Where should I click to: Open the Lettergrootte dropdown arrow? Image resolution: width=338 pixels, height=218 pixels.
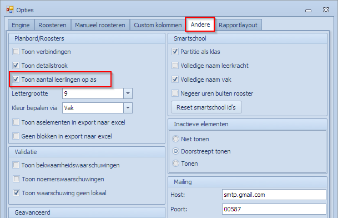tap(128, 93)
